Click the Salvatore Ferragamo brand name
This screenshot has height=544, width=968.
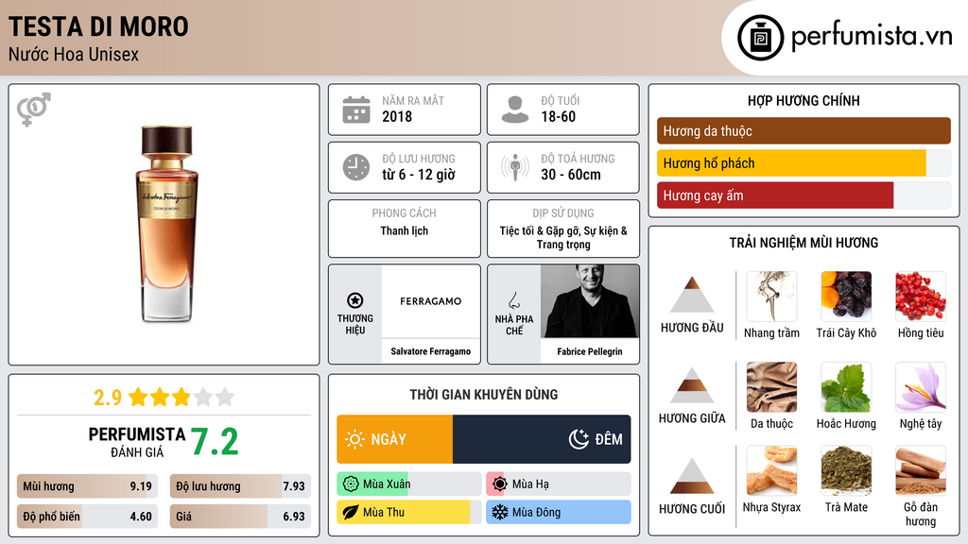[430, 351]
